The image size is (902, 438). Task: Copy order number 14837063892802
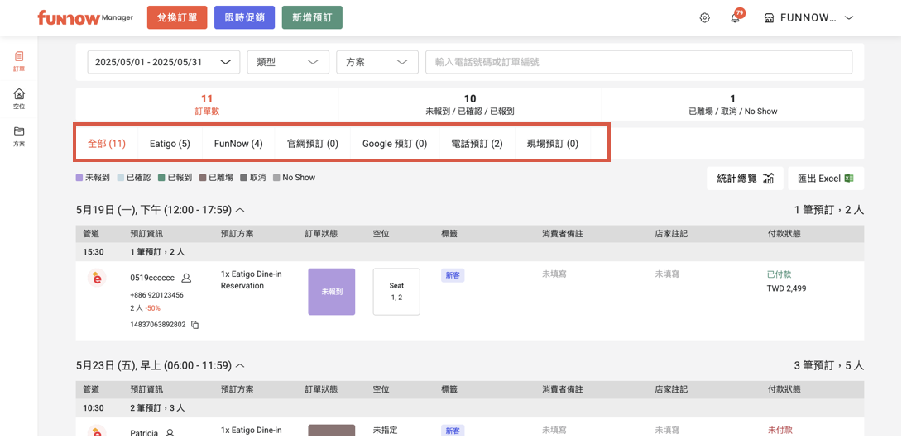(x=195, y=325)
